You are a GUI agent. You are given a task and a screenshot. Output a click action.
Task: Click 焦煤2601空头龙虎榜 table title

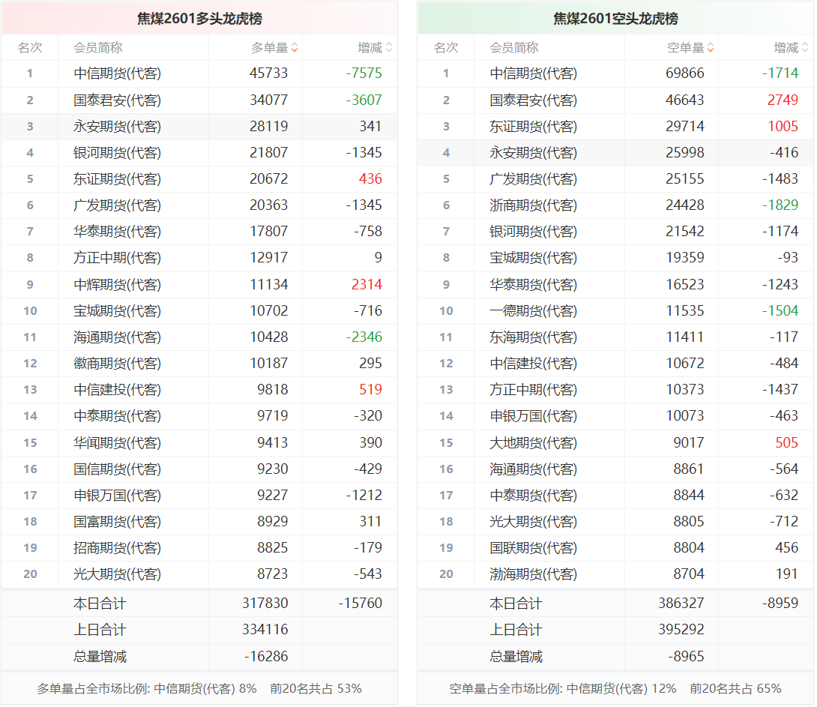tap(615, 19)
